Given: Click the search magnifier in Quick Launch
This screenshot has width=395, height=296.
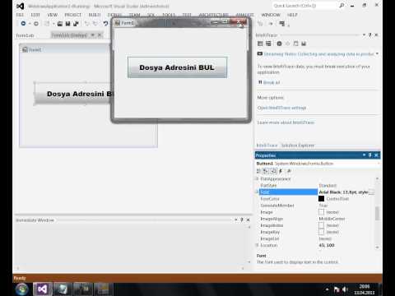Looking at the screenshot, I should tap(342, 6).
